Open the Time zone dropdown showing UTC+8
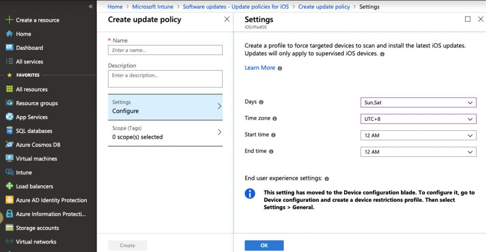Screen dimensions: 486x252 [x=418, y=119]
